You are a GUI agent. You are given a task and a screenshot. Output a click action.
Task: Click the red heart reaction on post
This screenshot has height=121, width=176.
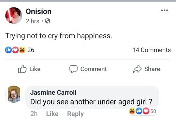(x=15, y=50)
